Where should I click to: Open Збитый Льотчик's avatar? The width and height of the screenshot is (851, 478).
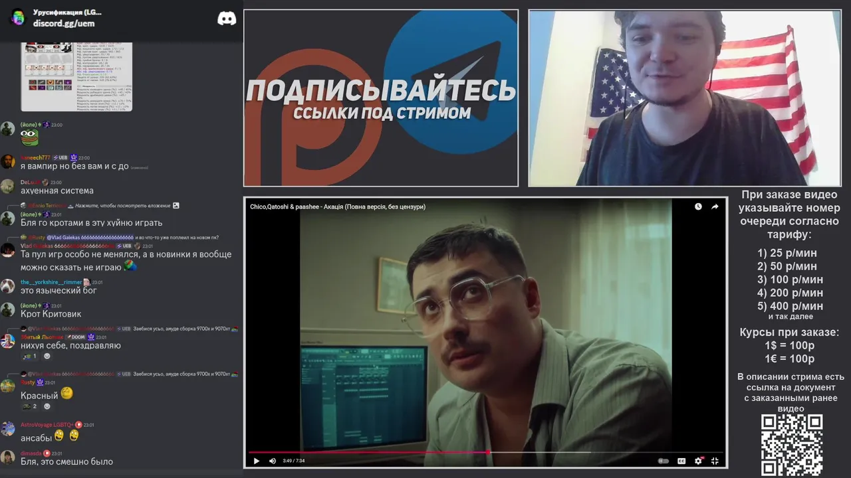click(7, 341)
